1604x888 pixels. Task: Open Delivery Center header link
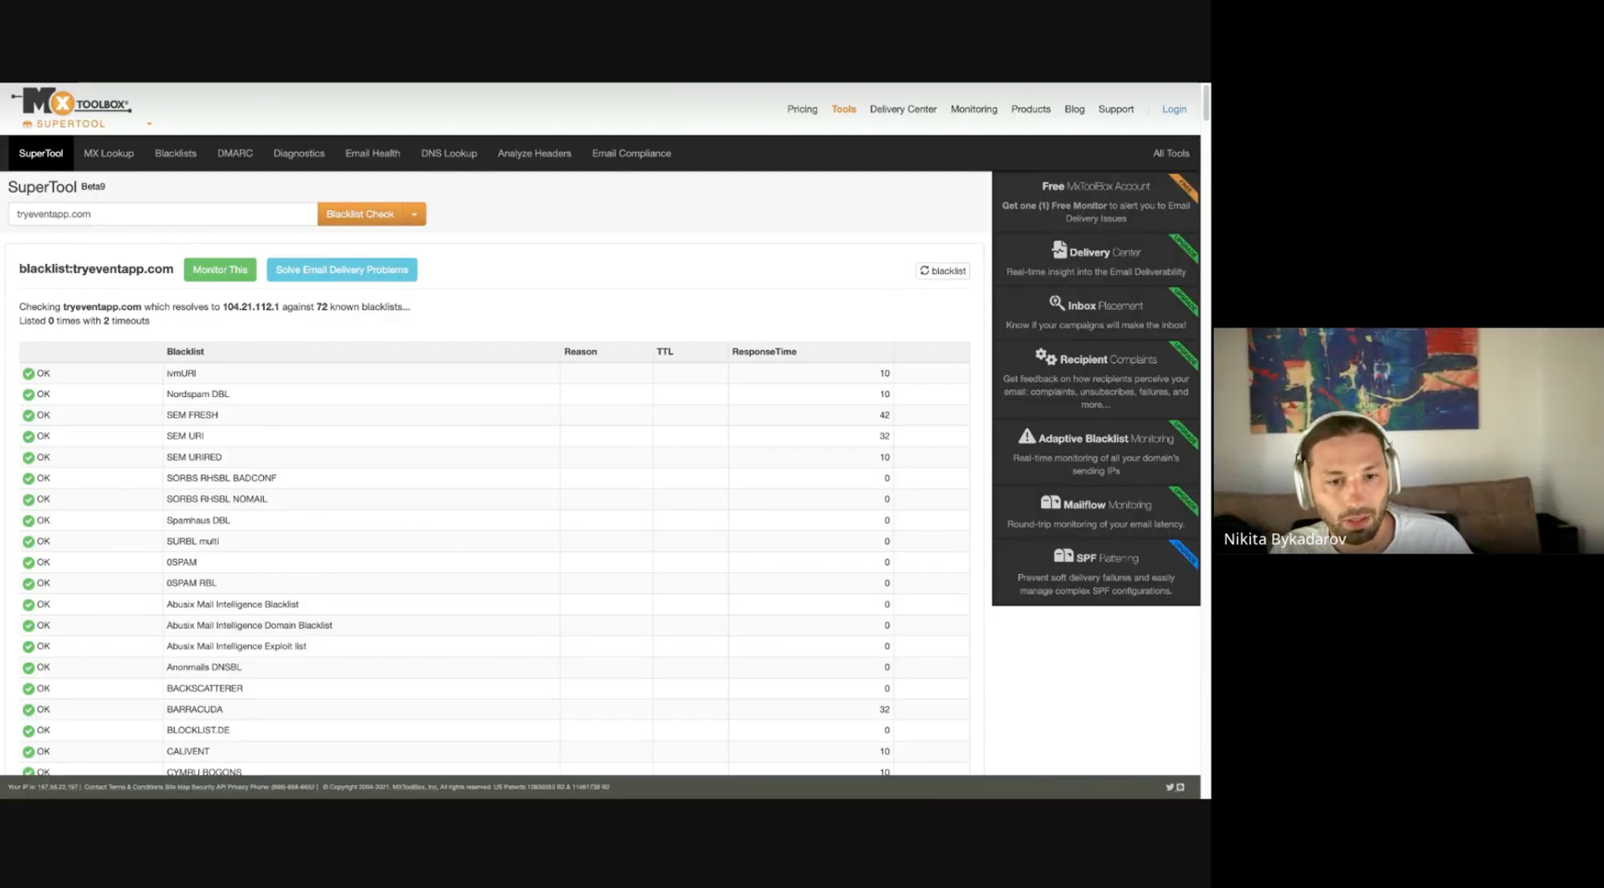[x=903, y=109]
